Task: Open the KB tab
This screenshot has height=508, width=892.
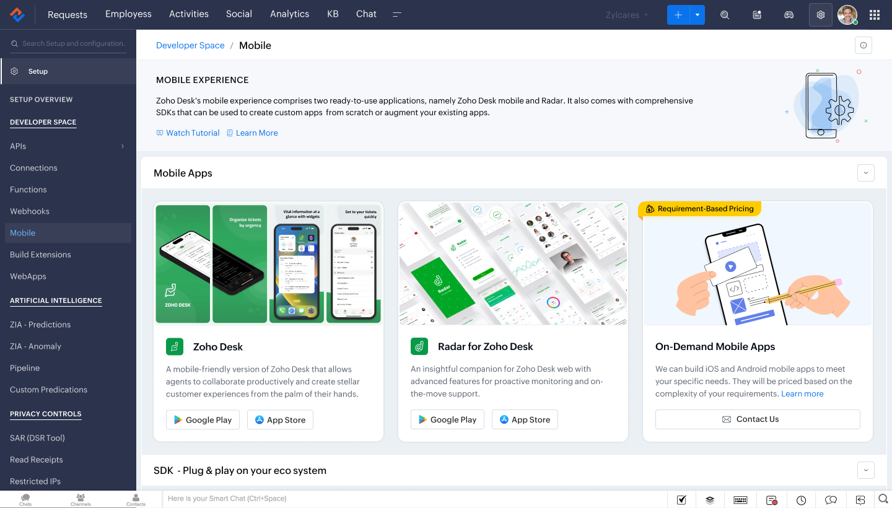Action: tap(333, 14)
